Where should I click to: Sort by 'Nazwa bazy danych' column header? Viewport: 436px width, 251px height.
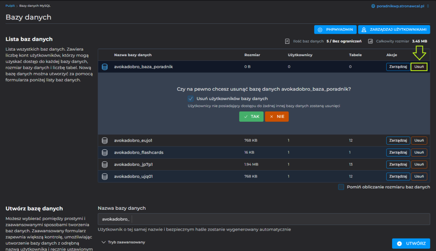click(133, 55)
